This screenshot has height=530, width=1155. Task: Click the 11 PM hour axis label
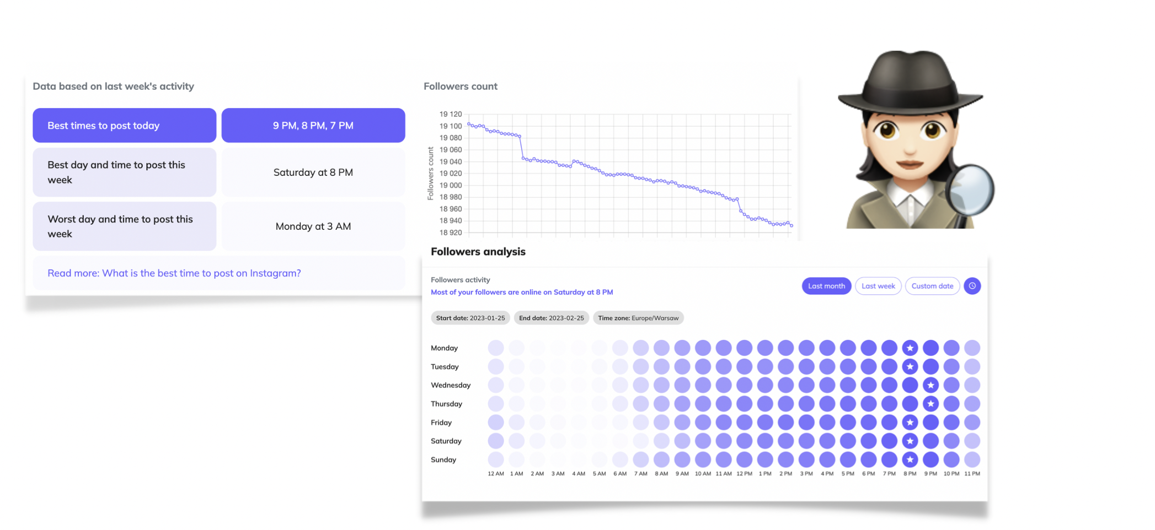tap(972, 474)
